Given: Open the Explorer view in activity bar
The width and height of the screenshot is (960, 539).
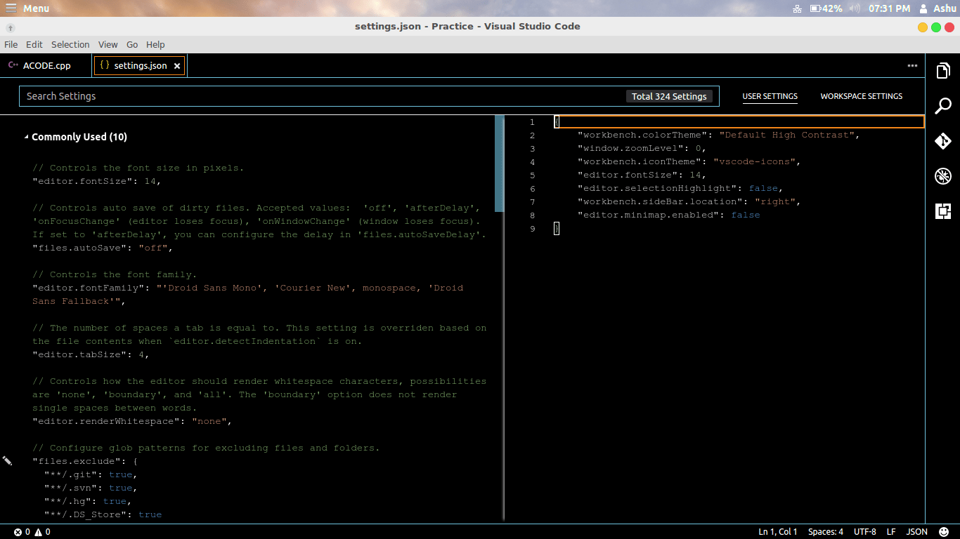Looking at the screenshot, I should click(943, 71).
